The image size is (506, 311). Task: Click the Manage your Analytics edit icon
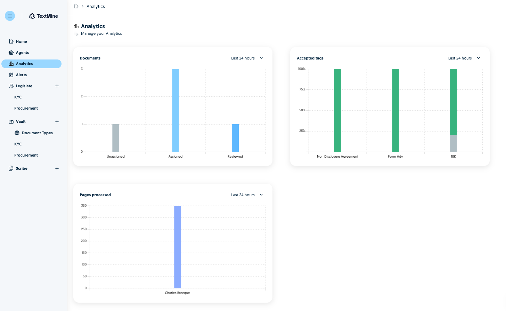(76, 34)
